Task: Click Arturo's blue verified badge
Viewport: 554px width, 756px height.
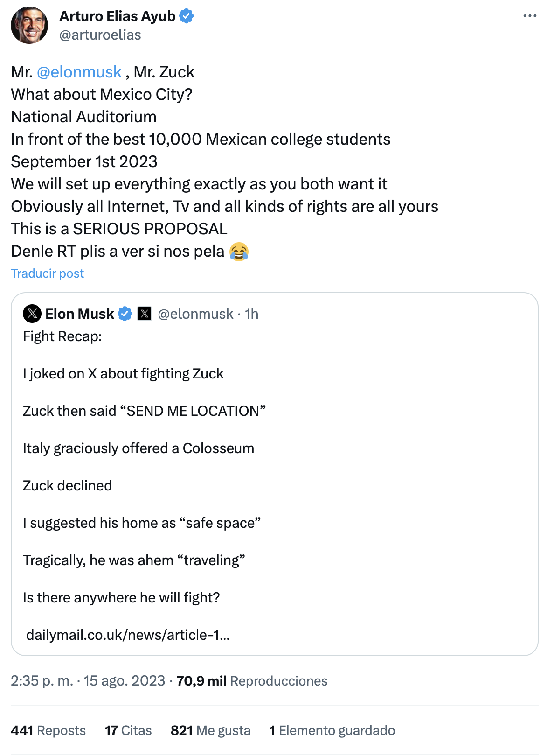Action: [x=187, y=16]
